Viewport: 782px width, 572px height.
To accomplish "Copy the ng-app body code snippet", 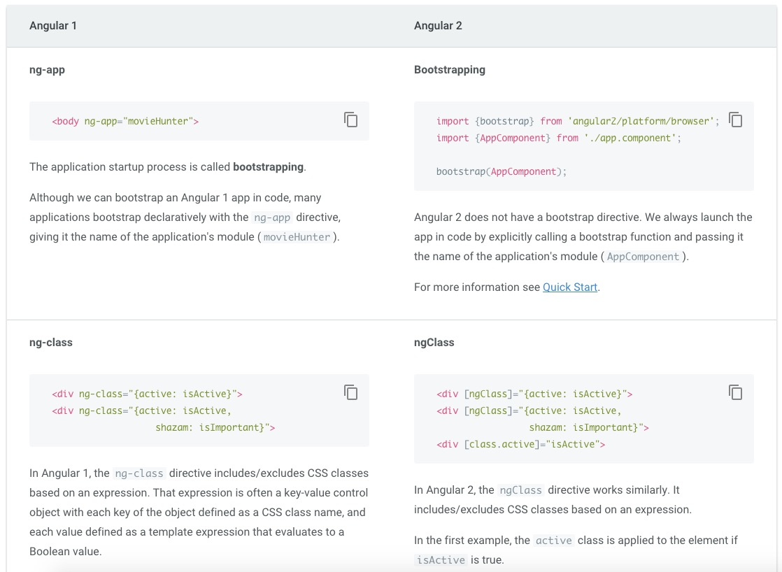I will click(350, 120).
